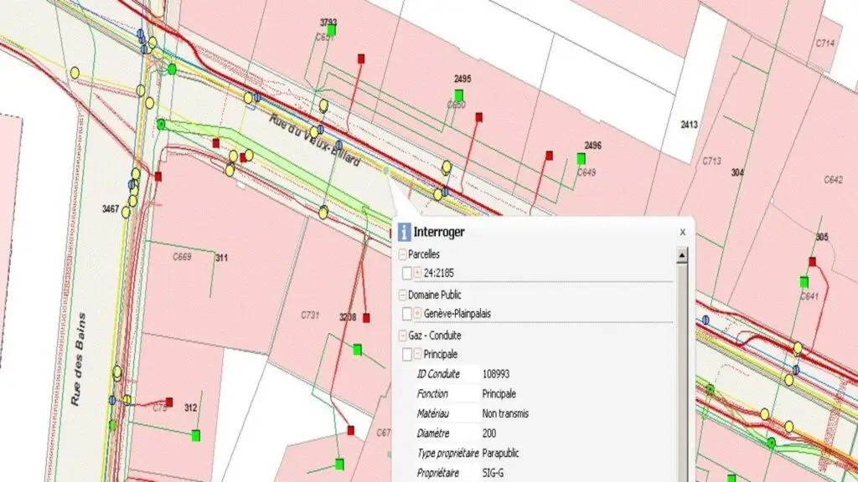
Task: Select the red square marker under label 305
Action: coord(813,262)
